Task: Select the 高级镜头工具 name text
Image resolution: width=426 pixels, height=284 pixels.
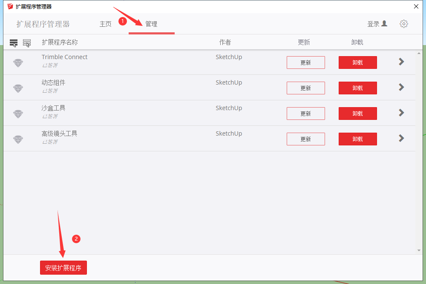Action: (x=59, y=133)
